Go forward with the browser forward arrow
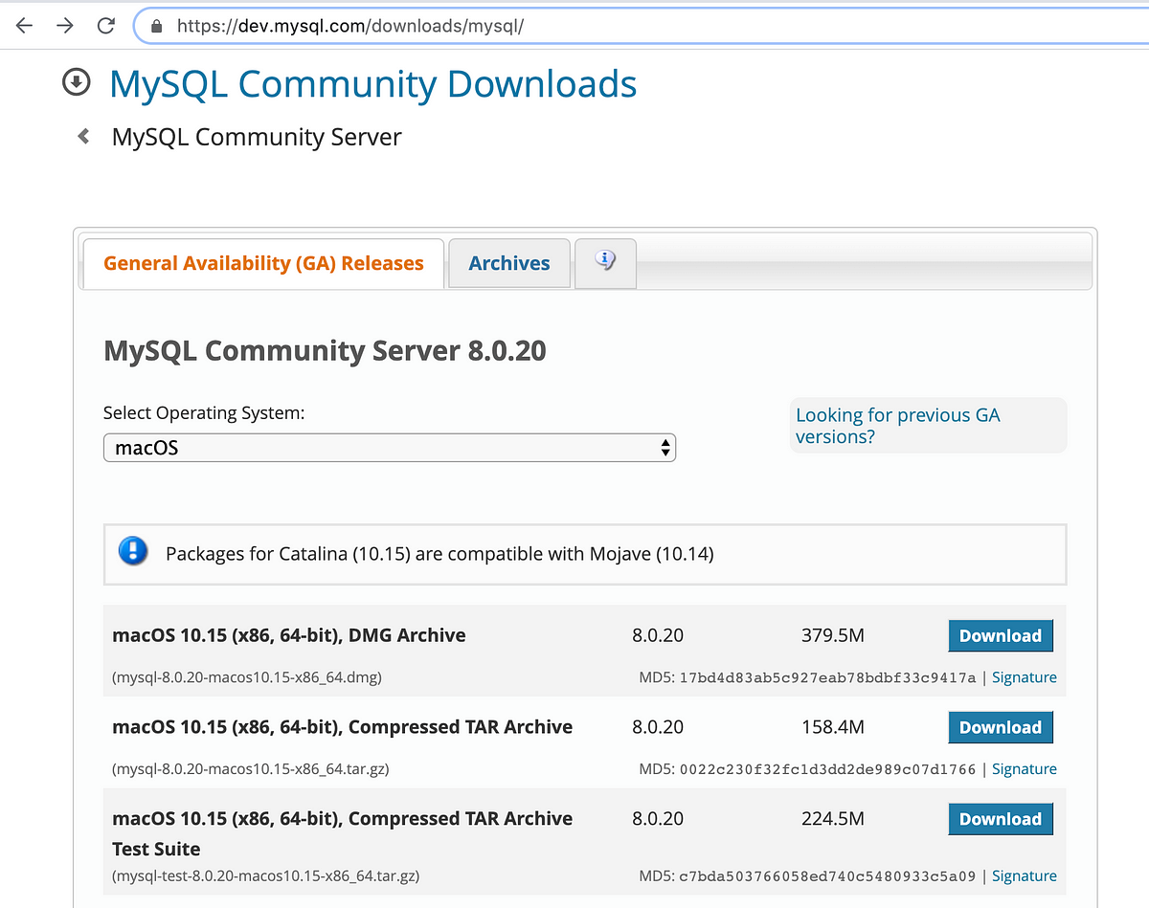 65,26
